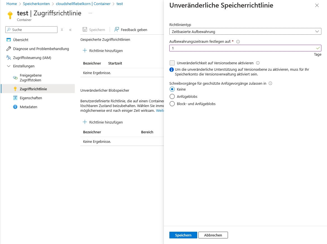Click the Aufbewahrungszeitraum days input field
The image size is (327, 244).
(242, 48)
